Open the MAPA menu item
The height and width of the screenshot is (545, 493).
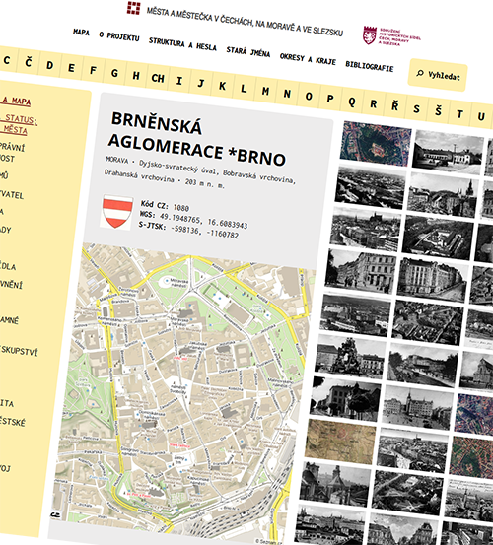click(x=81, y=32)
